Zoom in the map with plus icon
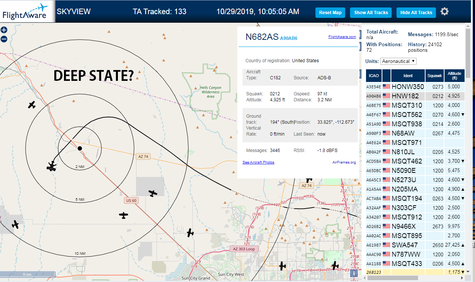 tap(4, 30)
